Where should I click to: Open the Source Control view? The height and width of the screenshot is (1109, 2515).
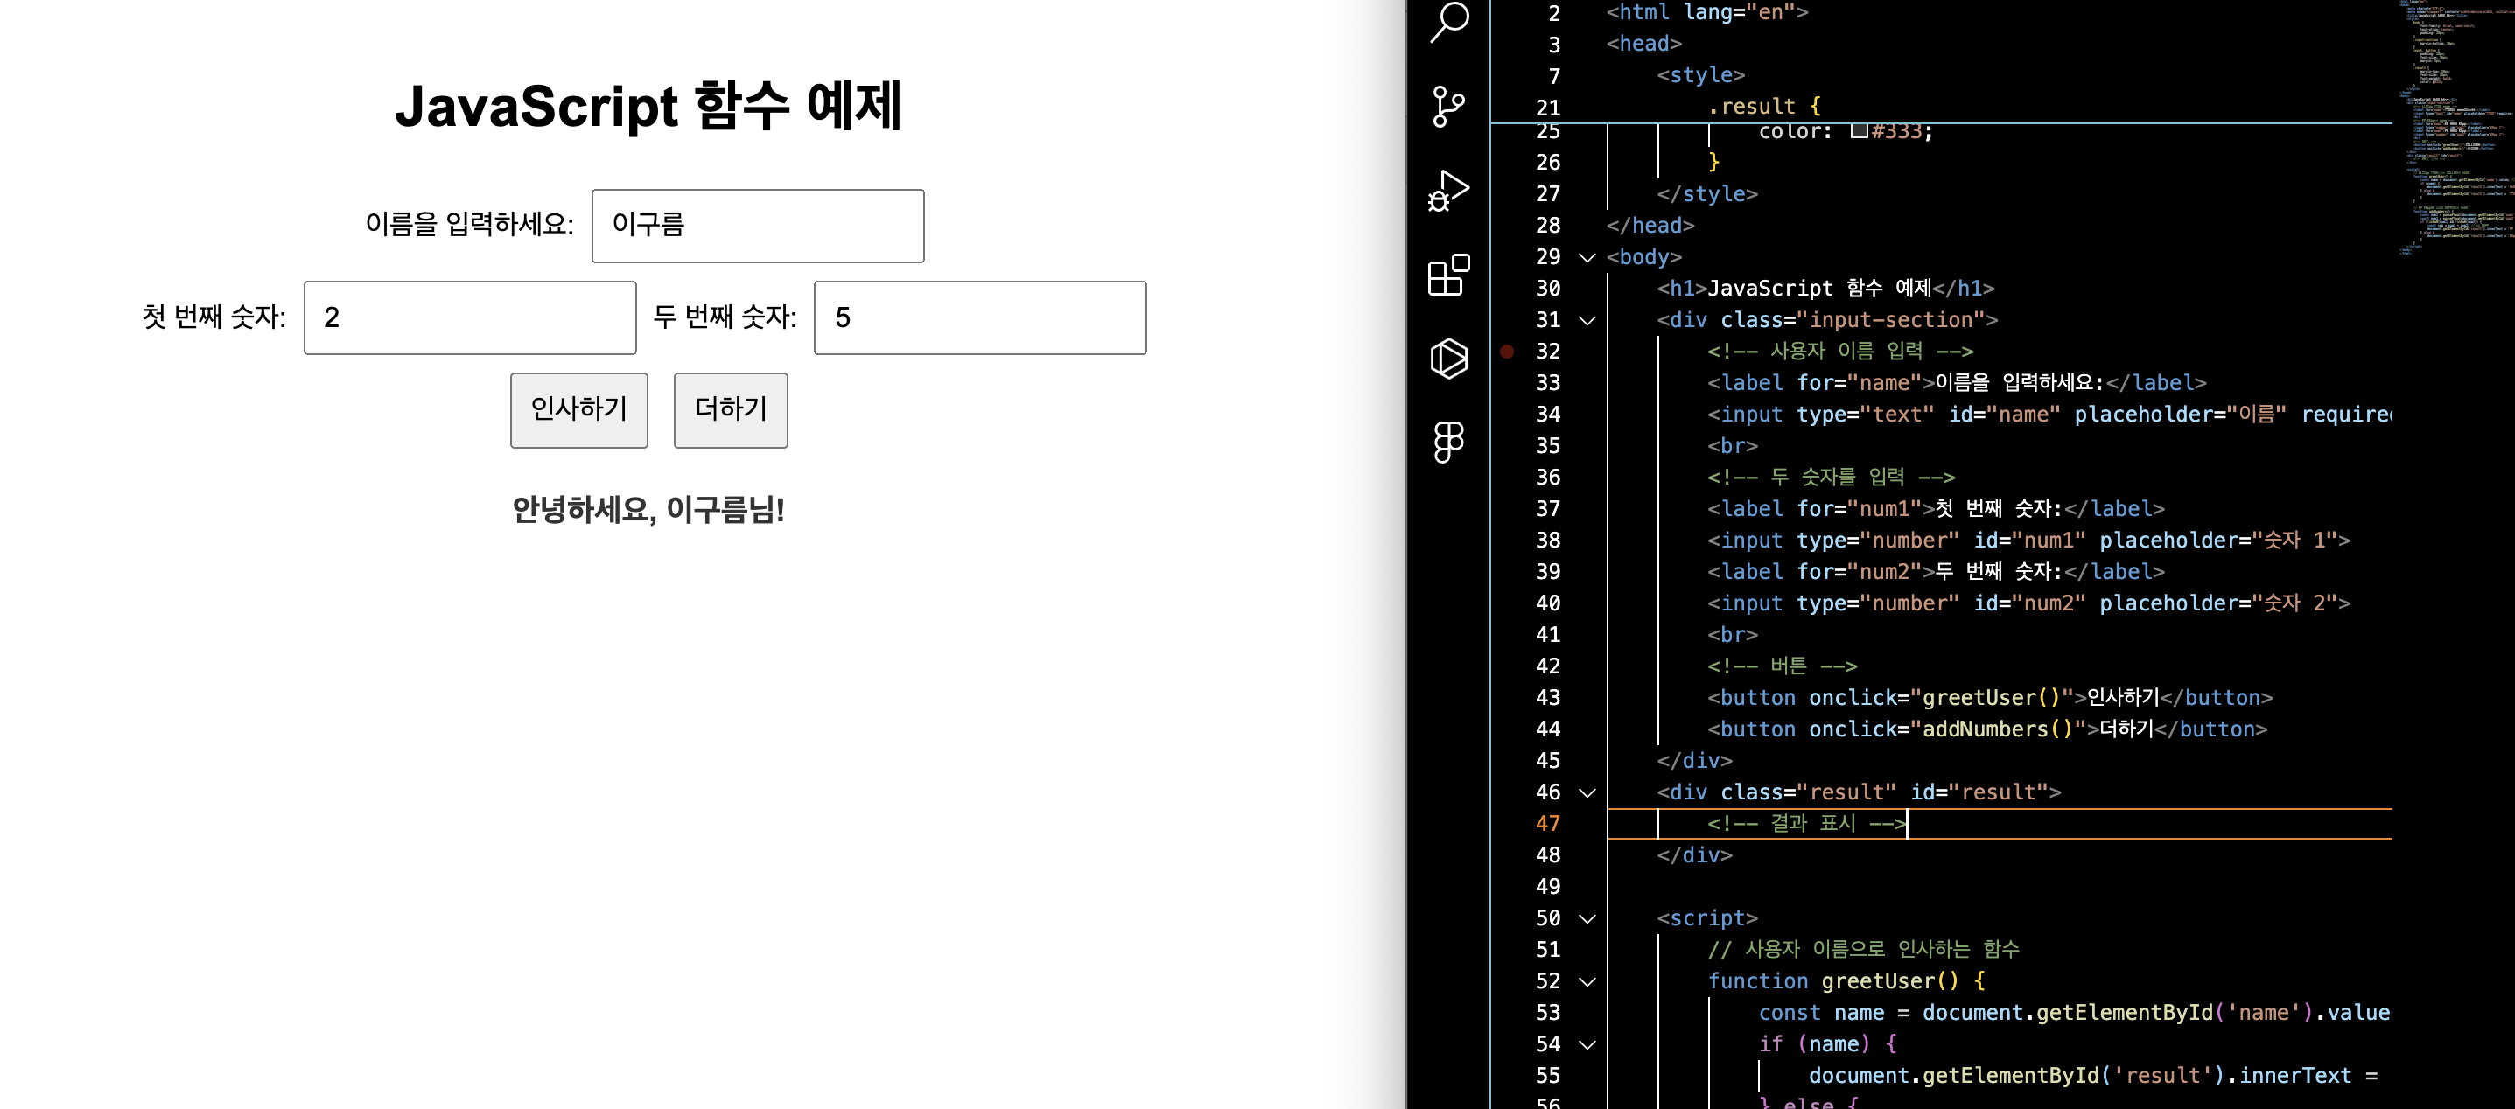[x=1449, y=107]
